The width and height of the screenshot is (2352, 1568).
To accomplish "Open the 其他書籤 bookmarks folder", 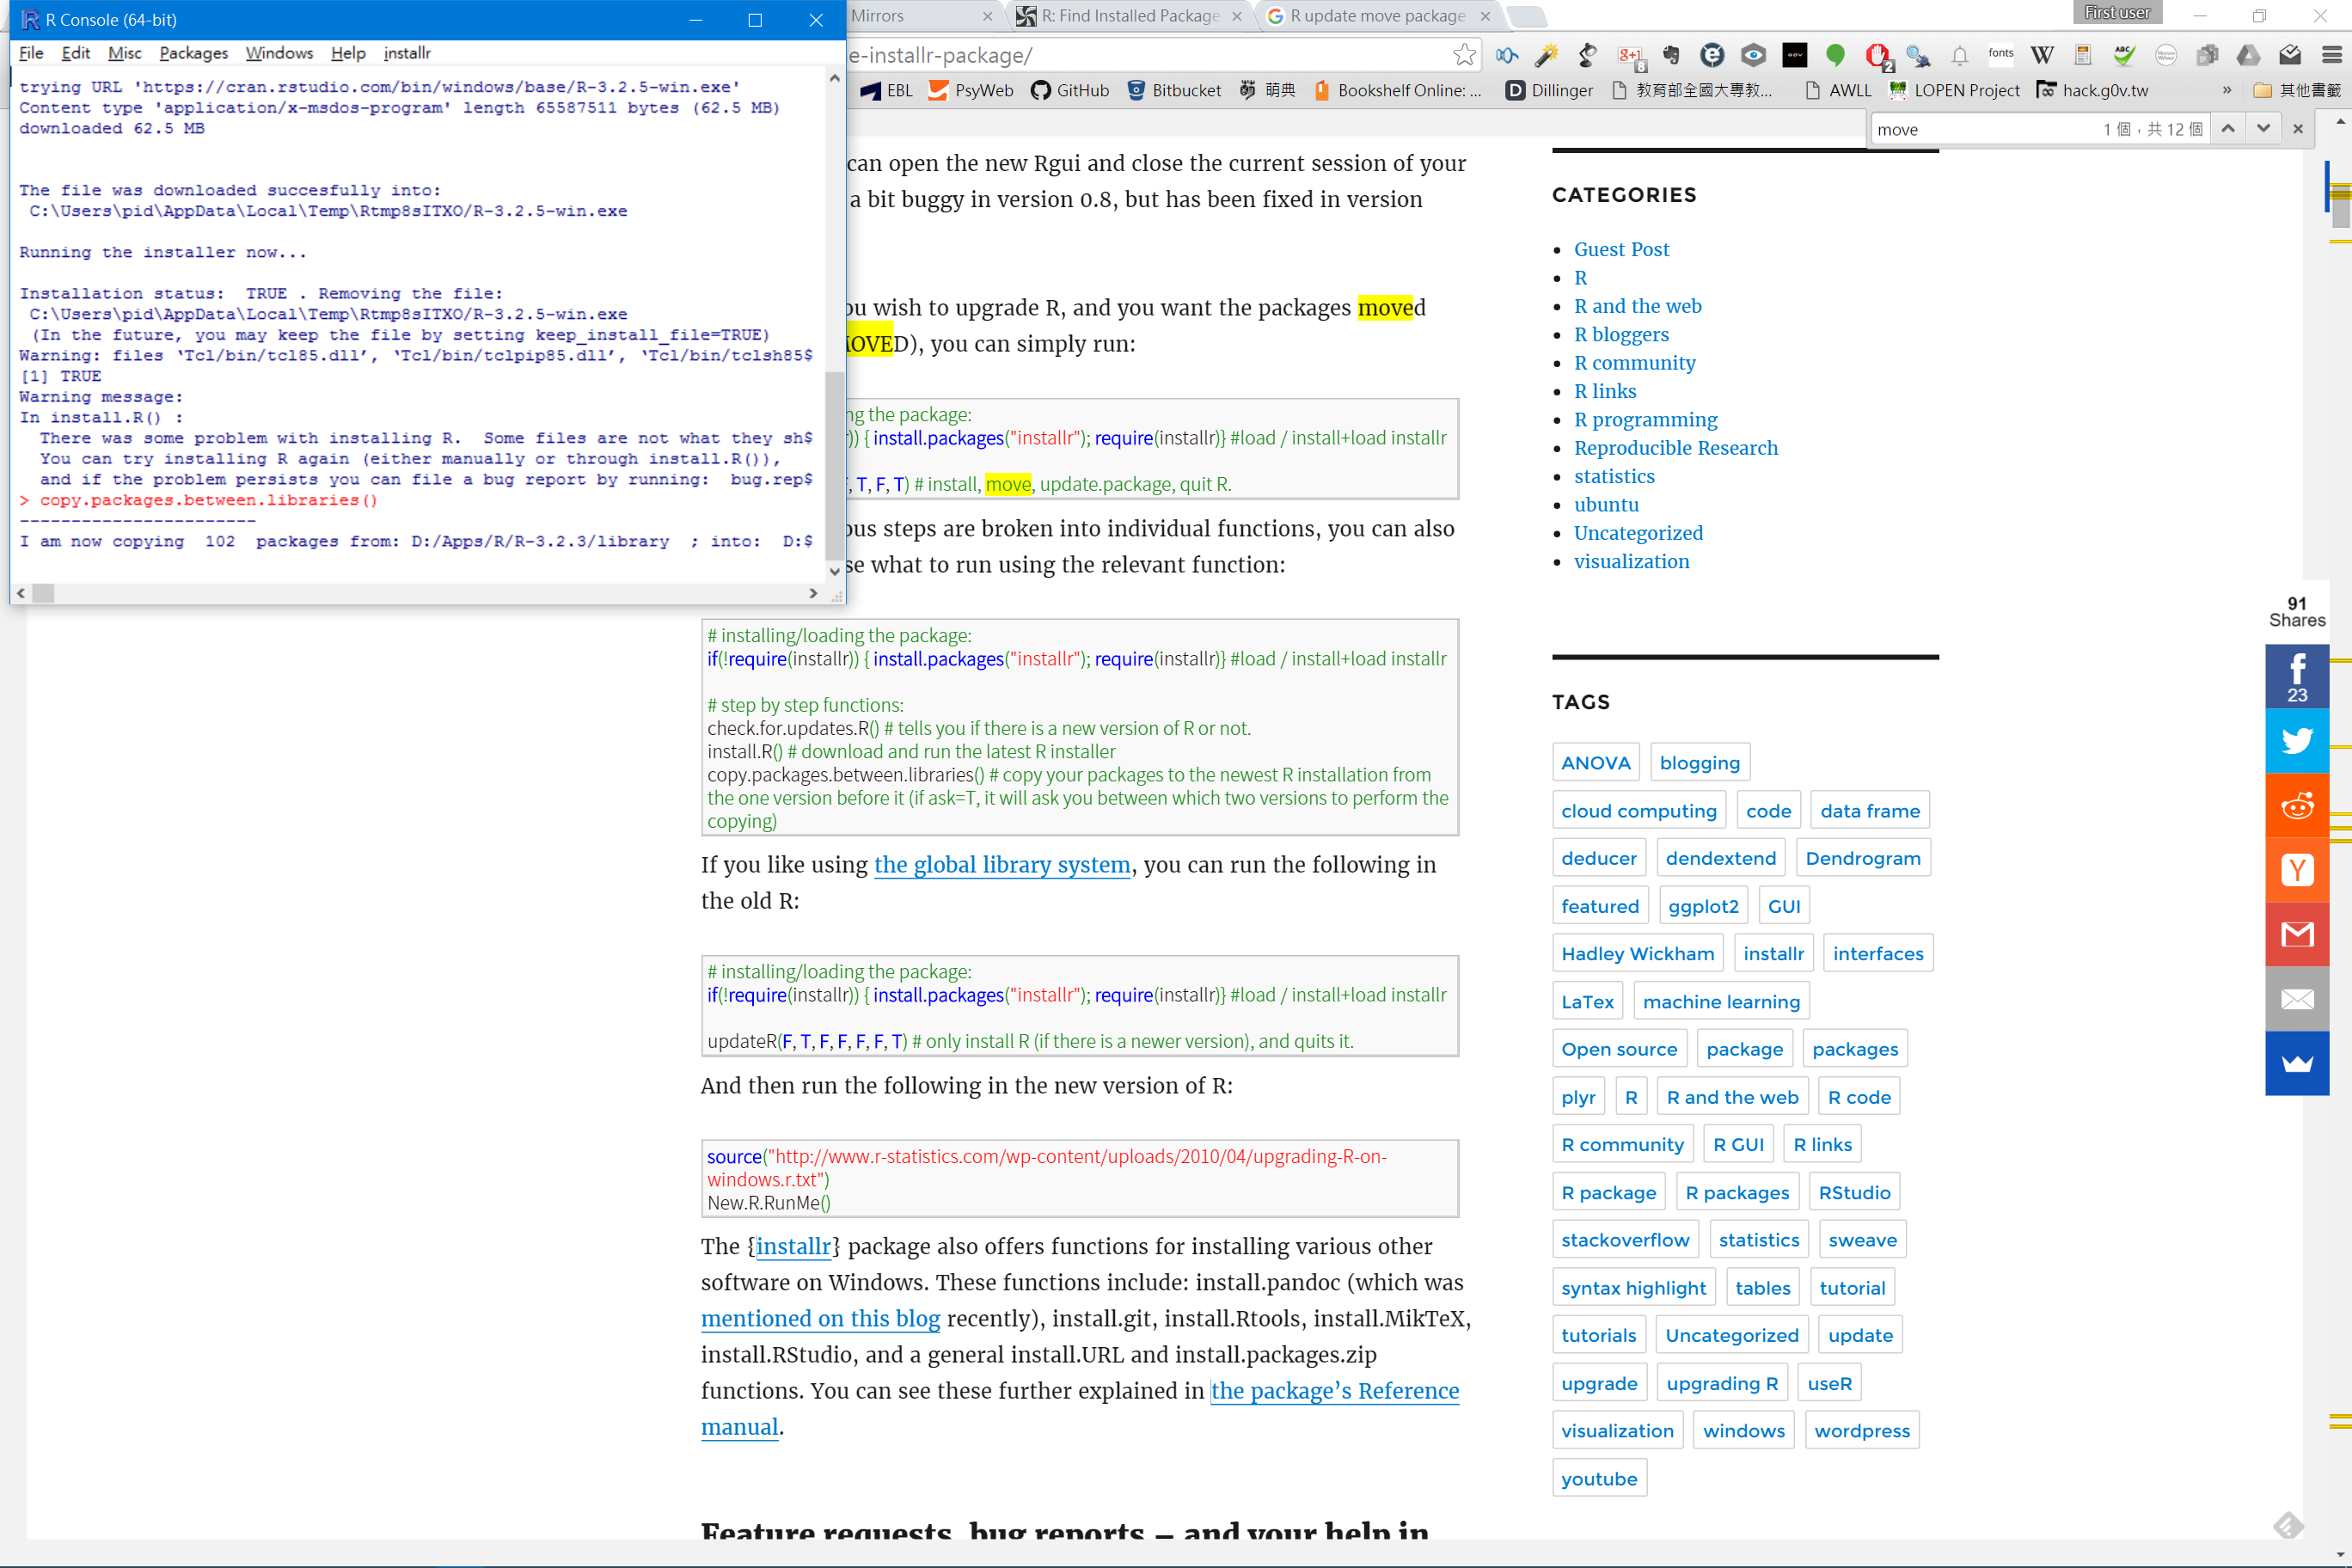I will click(x=2296, y=90).
